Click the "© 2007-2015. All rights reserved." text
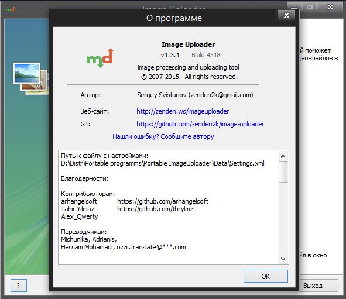This screenshot has height=299, width=346. click(189, 77)
